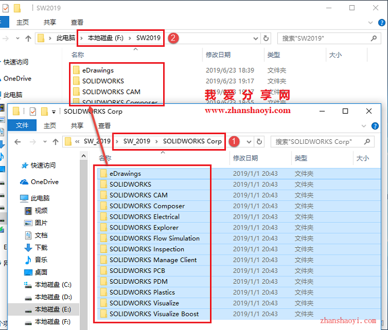Open 本地磁盘 (C:) in navigation pane

click(48, 285)
